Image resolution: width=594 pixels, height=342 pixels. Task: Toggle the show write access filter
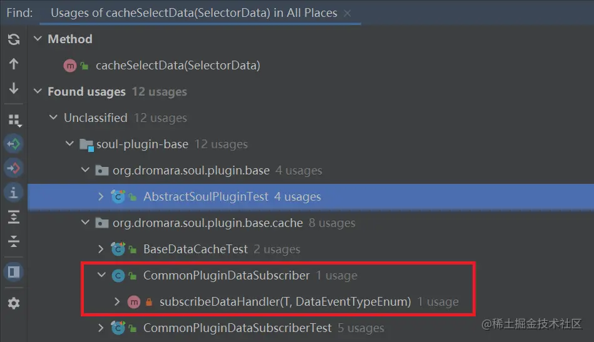(13, 168)
